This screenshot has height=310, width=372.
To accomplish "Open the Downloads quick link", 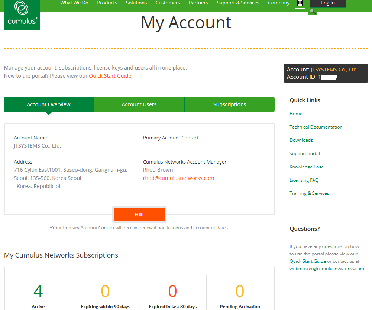I will 301,140.
